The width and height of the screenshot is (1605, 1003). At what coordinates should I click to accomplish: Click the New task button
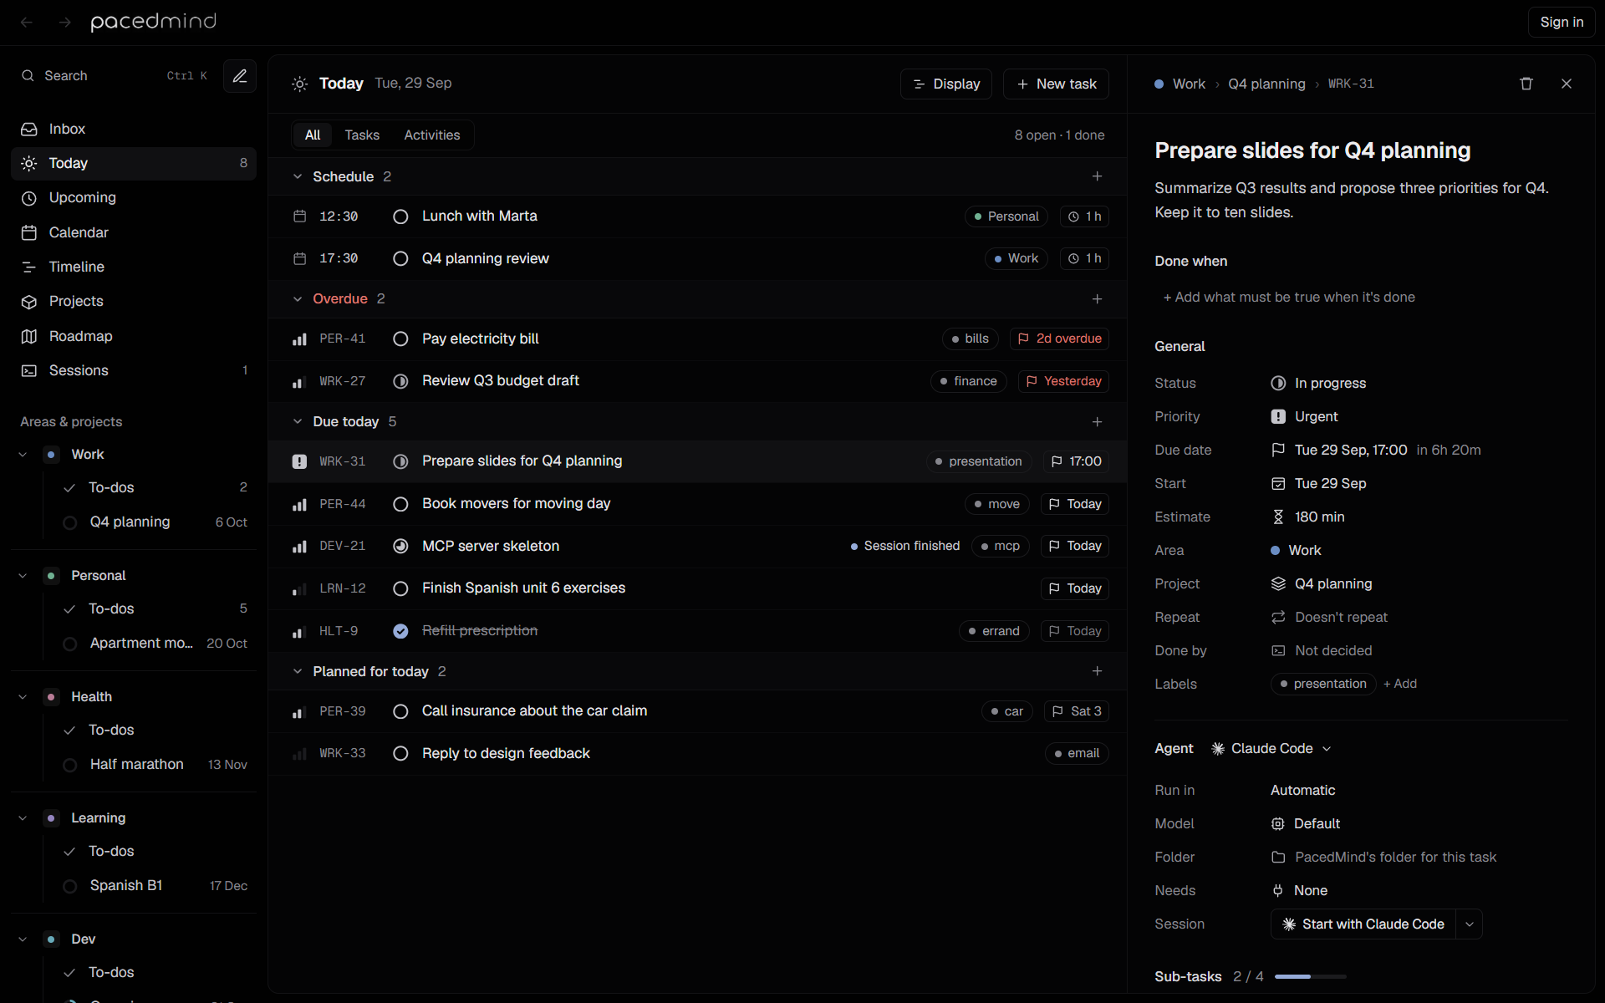click(x=1057, y=84)
